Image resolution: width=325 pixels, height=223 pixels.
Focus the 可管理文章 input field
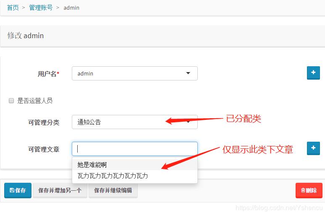pos(135,149)
